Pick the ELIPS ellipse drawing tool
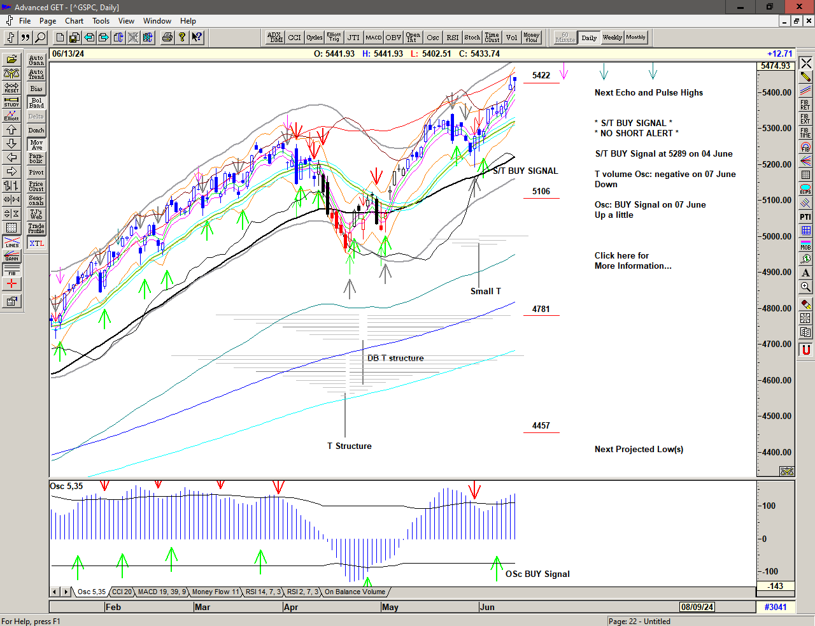 click(x=805, y=189)
